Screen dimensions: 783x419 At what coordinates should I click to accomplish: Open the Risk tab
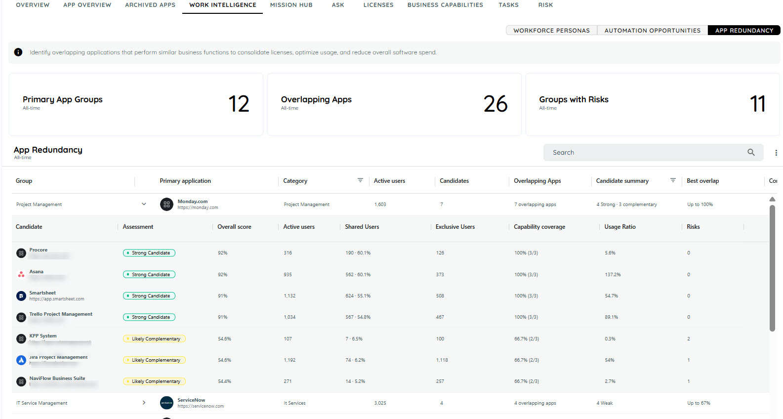(x=545, y=5)
